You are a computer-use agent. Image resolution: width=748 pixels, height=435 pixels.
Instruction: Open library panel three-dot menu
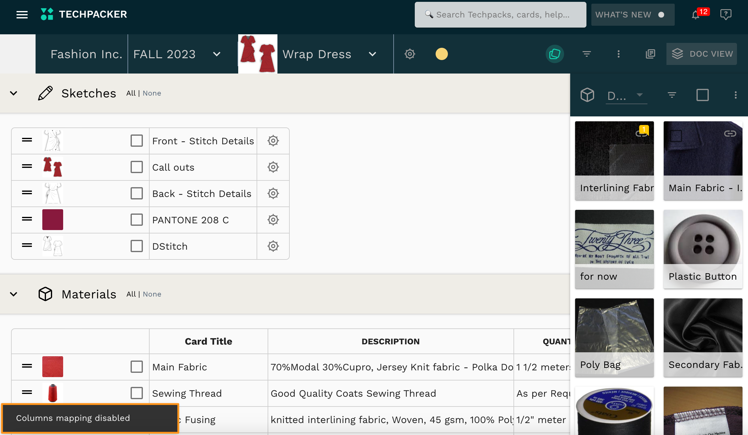pyautogui.click(x=735, y=95)
